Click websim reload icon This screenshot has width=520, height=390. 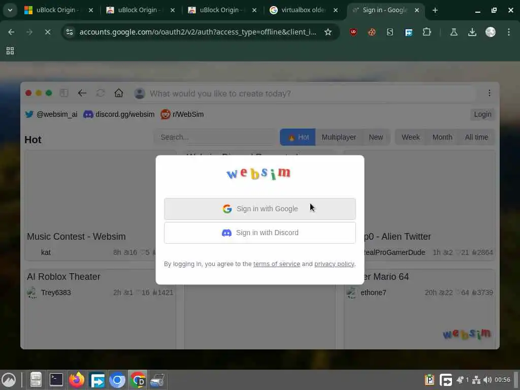(x=101, y=93)
